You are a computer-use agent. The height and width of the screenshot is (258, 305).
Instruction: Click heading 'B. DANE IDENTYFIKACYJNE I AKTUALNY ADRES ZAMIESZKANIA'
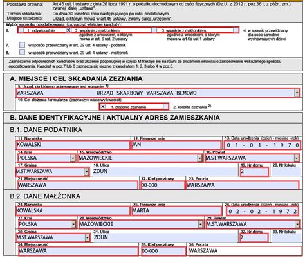pos(115,118)
